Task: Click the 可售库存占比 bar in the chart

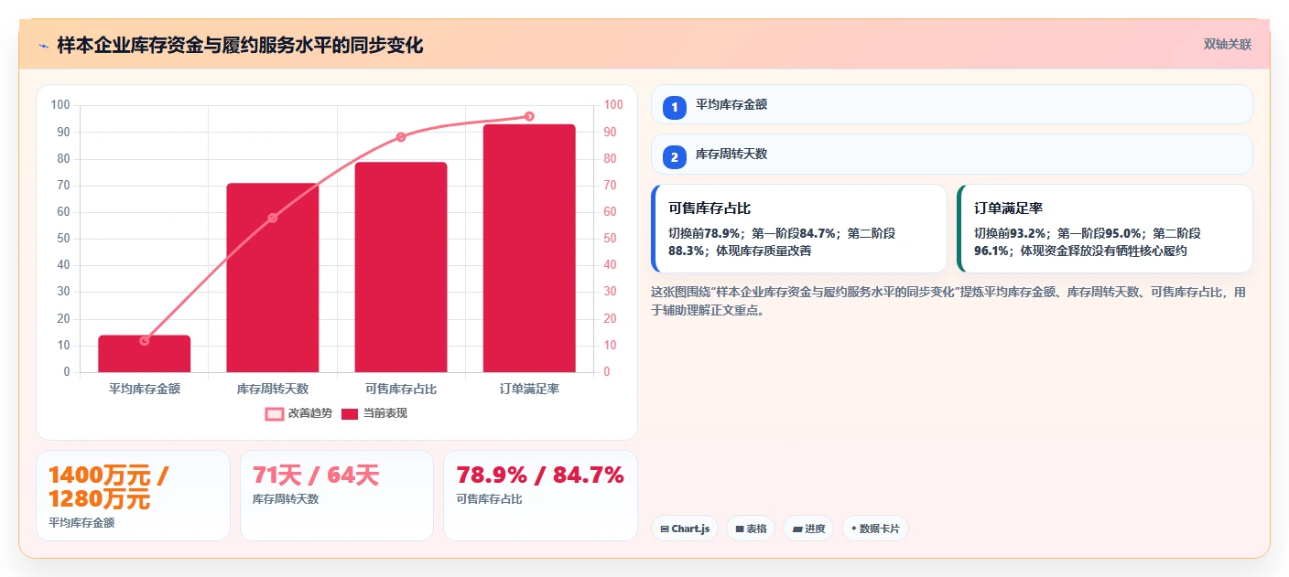Action: click(x=401, y=267)
